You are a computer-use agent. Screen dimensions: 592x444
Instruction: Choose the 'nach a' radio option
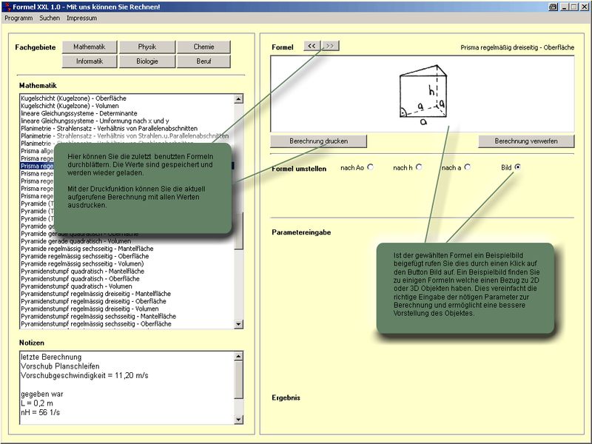pyautogui.click(x=468, y=167)
